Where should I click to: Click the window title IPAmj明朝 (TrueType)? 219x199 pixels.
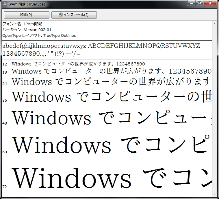[27, 4]
